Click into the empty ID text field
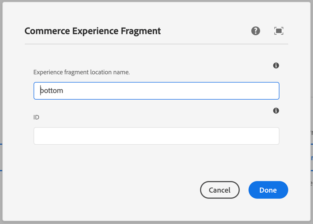This screenshot has height=224, width=313. pos(156,136)
